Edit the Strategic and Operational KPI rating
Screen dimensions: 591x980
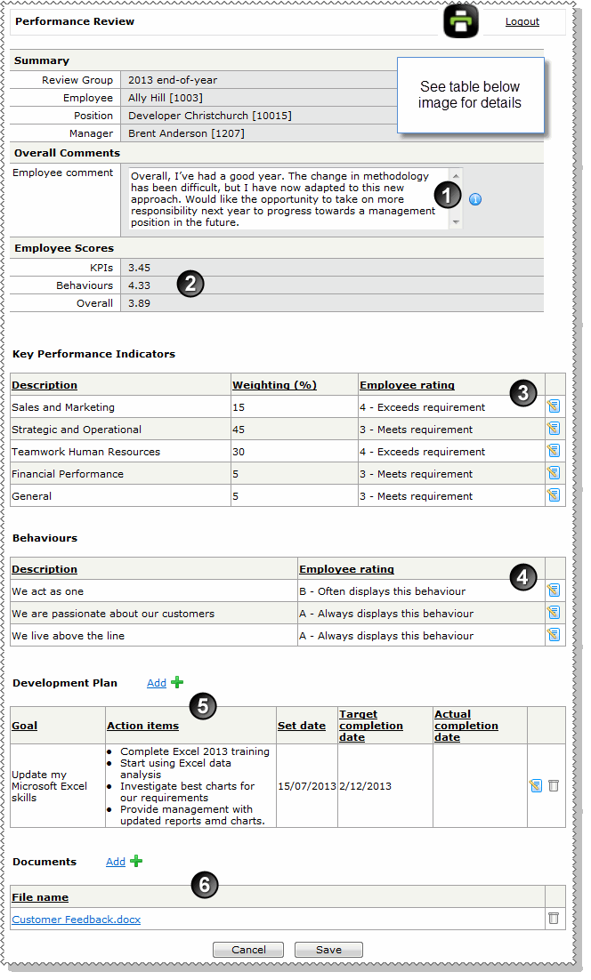click(x=554, y=429)
